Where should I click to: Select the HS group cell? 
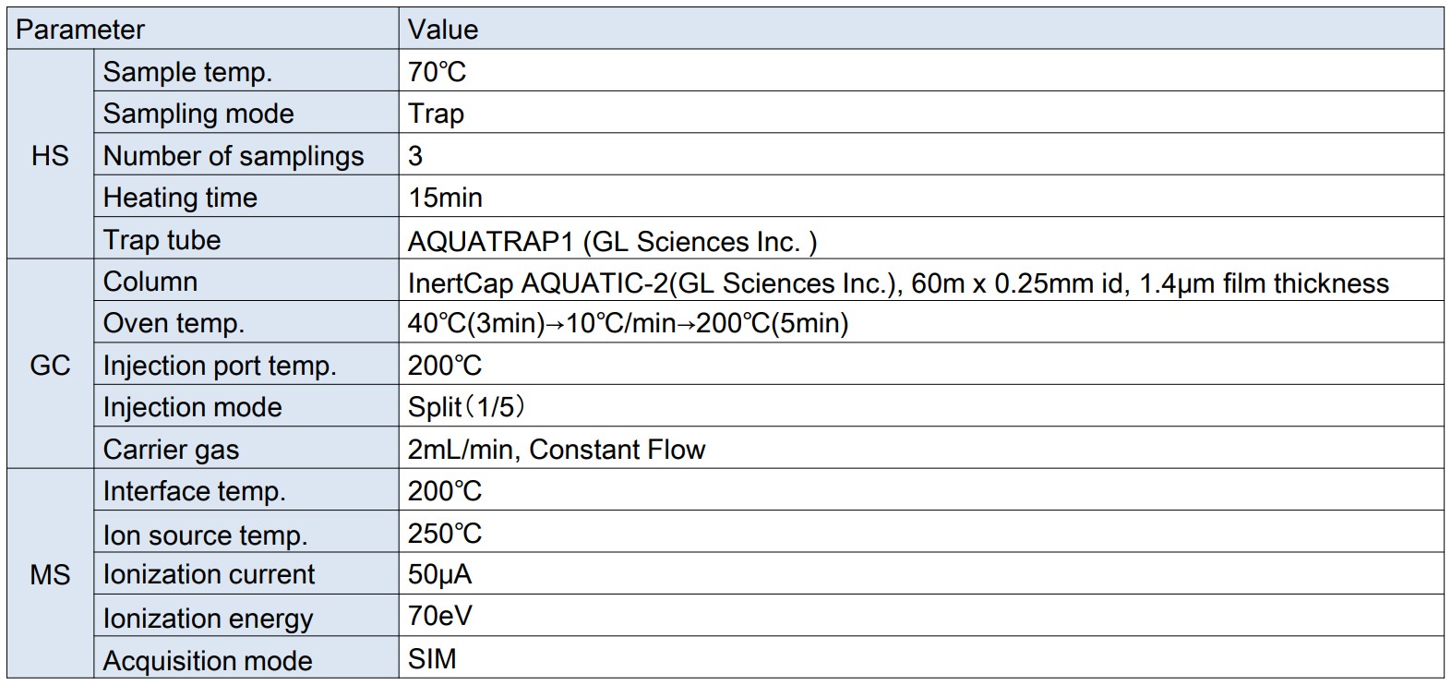coord(51,154)
